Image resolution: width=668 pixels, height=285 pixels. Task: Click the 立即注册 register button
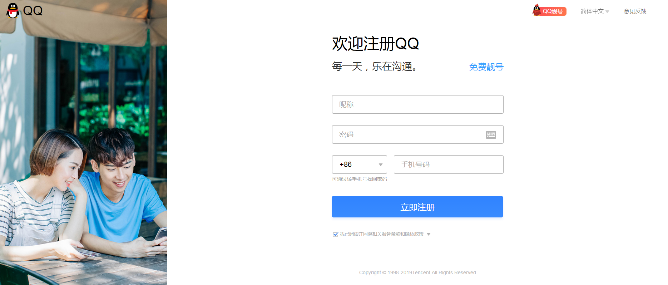(x=417, y=207)
